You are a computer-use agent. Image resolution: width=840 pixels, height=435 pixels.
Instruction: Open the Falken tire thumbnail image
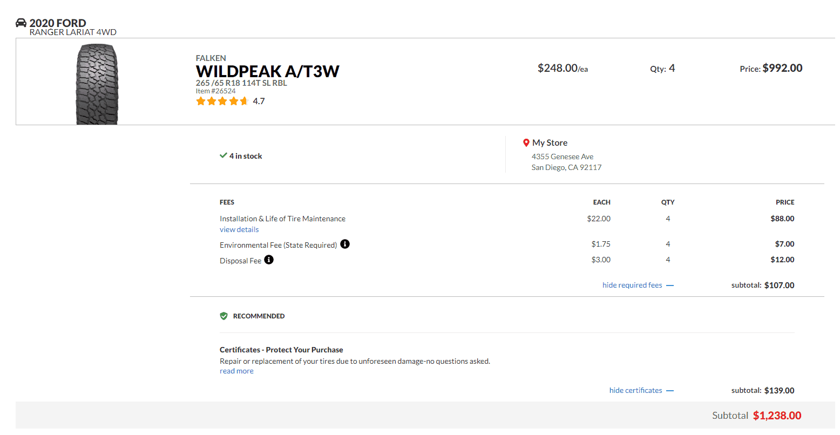coord(97,84)
